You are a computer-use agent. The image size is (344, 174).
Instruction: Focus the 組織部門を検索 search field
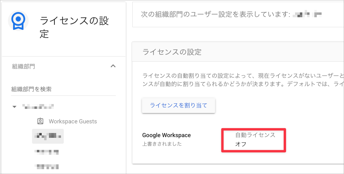coord(63,89)
